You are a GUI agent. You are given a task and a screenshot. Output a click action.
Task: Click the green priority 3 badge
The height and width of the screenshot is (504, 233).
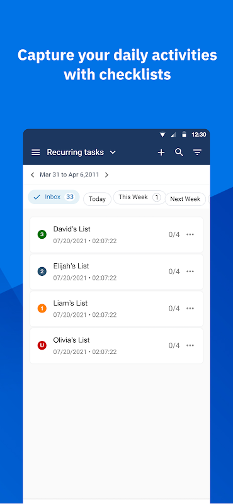[x=42, y=234]
